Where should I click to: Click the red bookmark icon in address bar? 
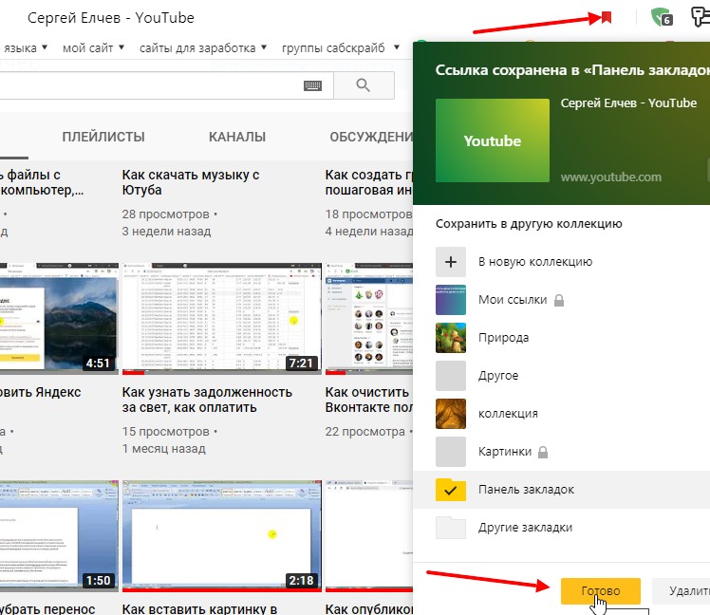coord(607,18)
